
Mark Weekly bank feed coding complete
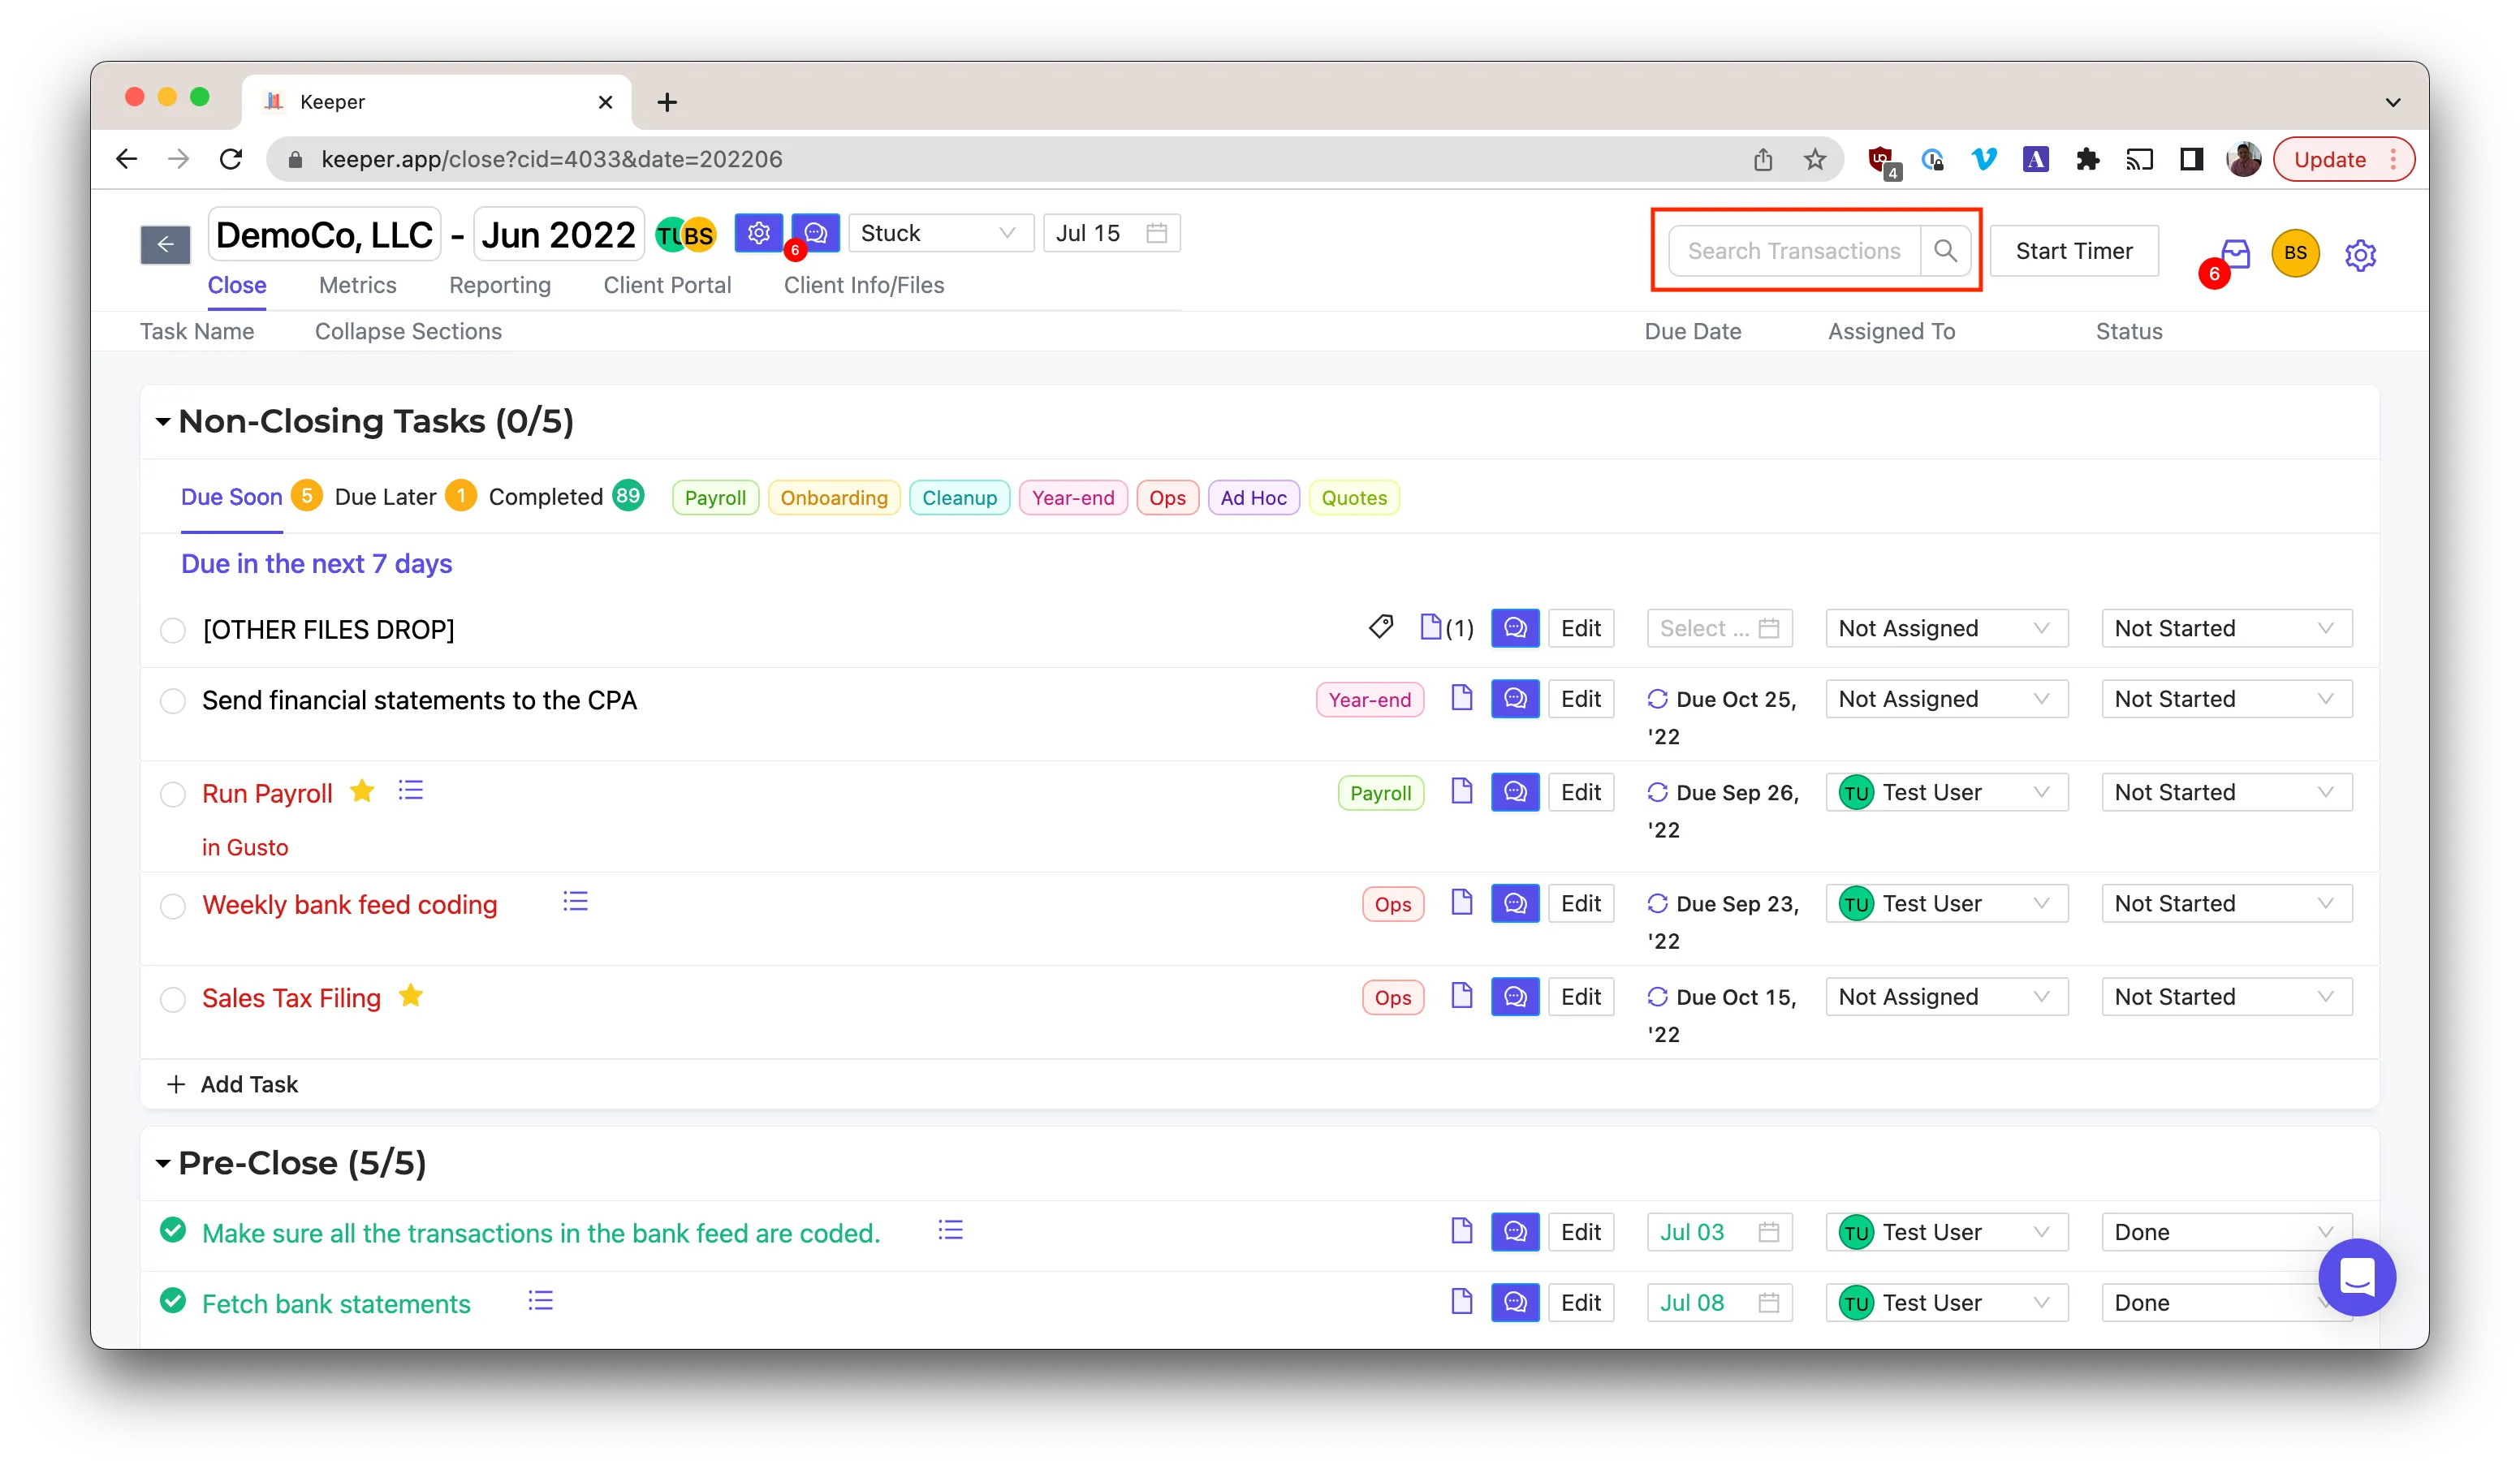173,905
